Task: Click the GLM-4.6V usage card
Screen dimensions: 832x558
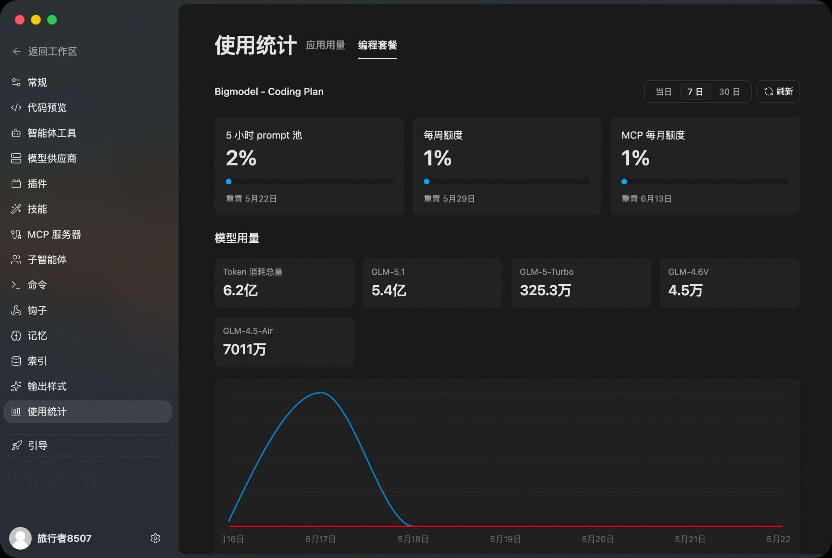Action: (x=729, y=283)
